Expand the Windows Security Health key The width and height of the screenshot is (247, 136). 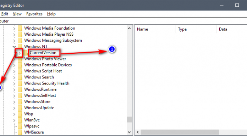[14, 84]
